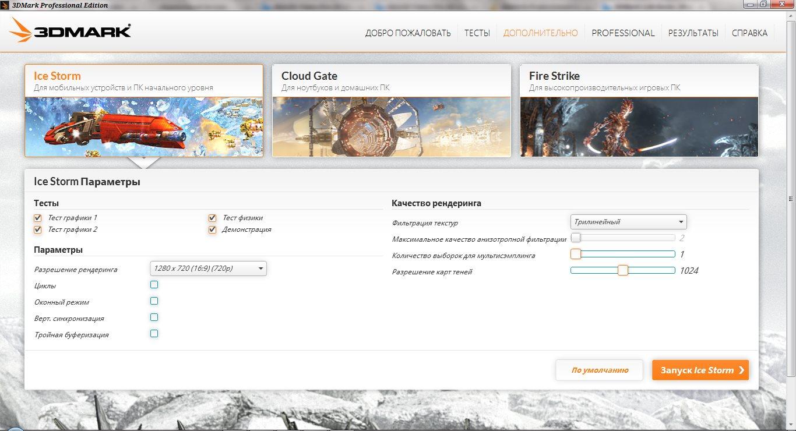Enable Тройная буферизация checkbox
796x431 pixels.
pyautogui.click(x=154, y=334)
